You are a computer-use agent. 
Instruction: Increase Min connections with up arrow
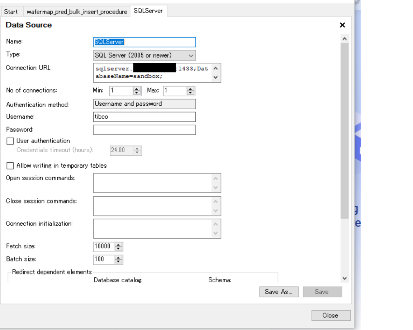pos(137,89)
